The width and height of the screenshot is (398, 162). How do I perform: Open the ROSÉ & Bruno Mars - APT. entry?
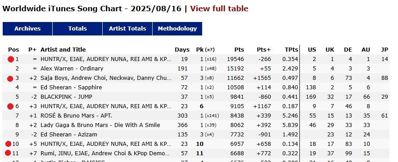(x=76, y=116)
